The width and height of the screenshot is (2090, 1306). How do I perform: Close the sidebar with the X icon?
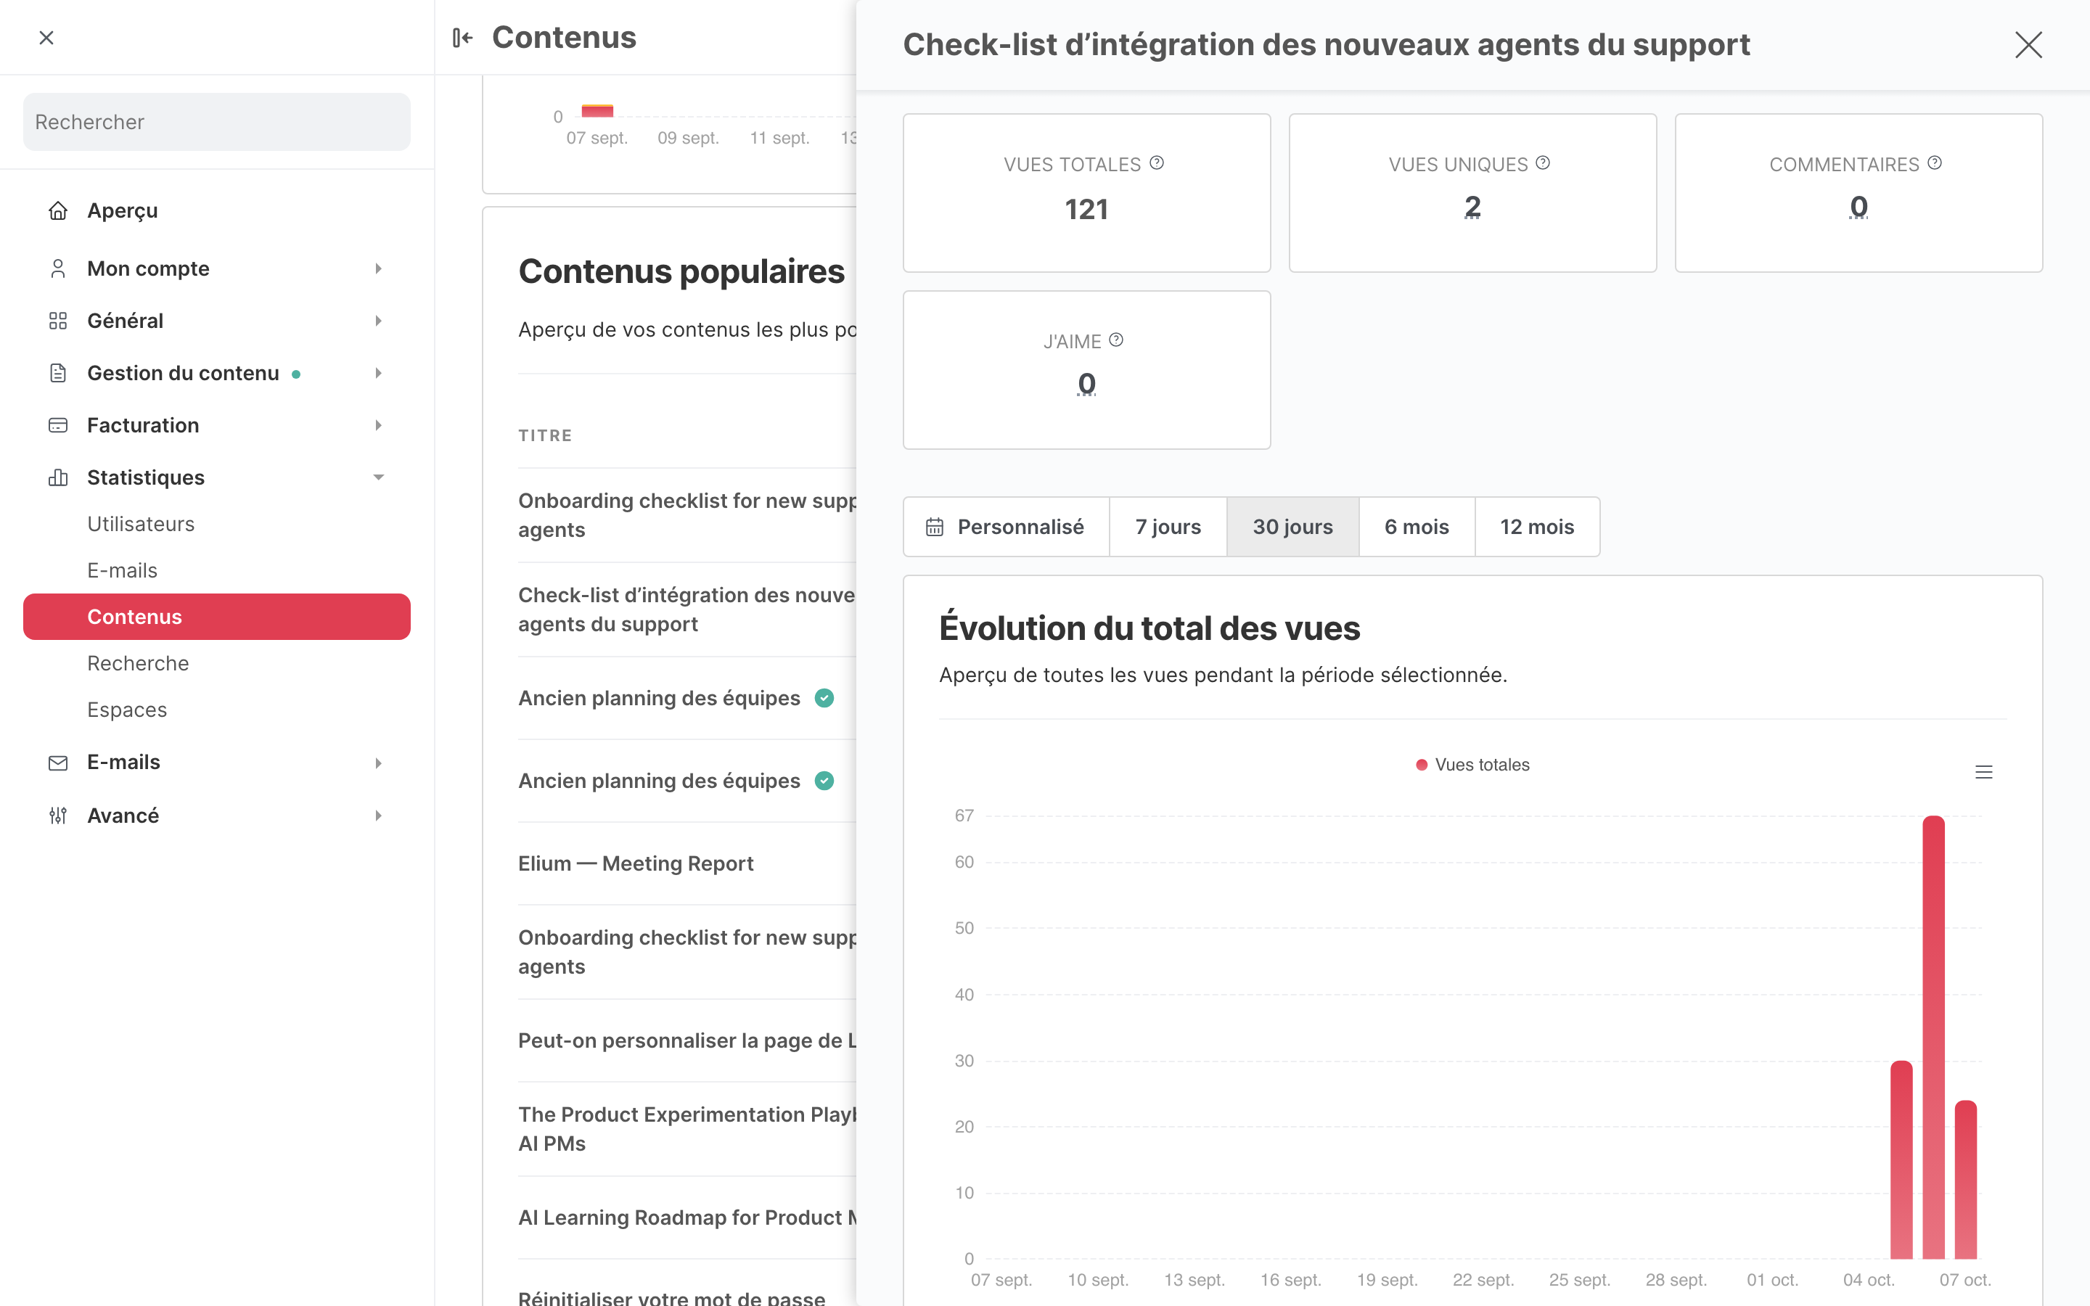point(46,38)
